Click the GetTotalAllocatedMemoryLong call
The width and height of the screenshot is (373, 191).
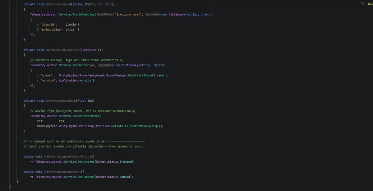point(134,126)
